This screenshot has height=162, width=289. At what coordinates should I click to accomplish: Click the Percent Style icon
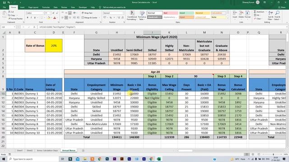[x=111, y=18]
